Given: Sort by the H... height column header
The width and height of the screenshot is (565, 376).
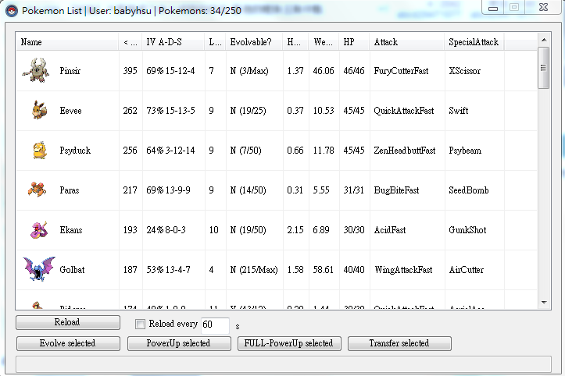Looking at the screenshot, I should pos(295,42).
